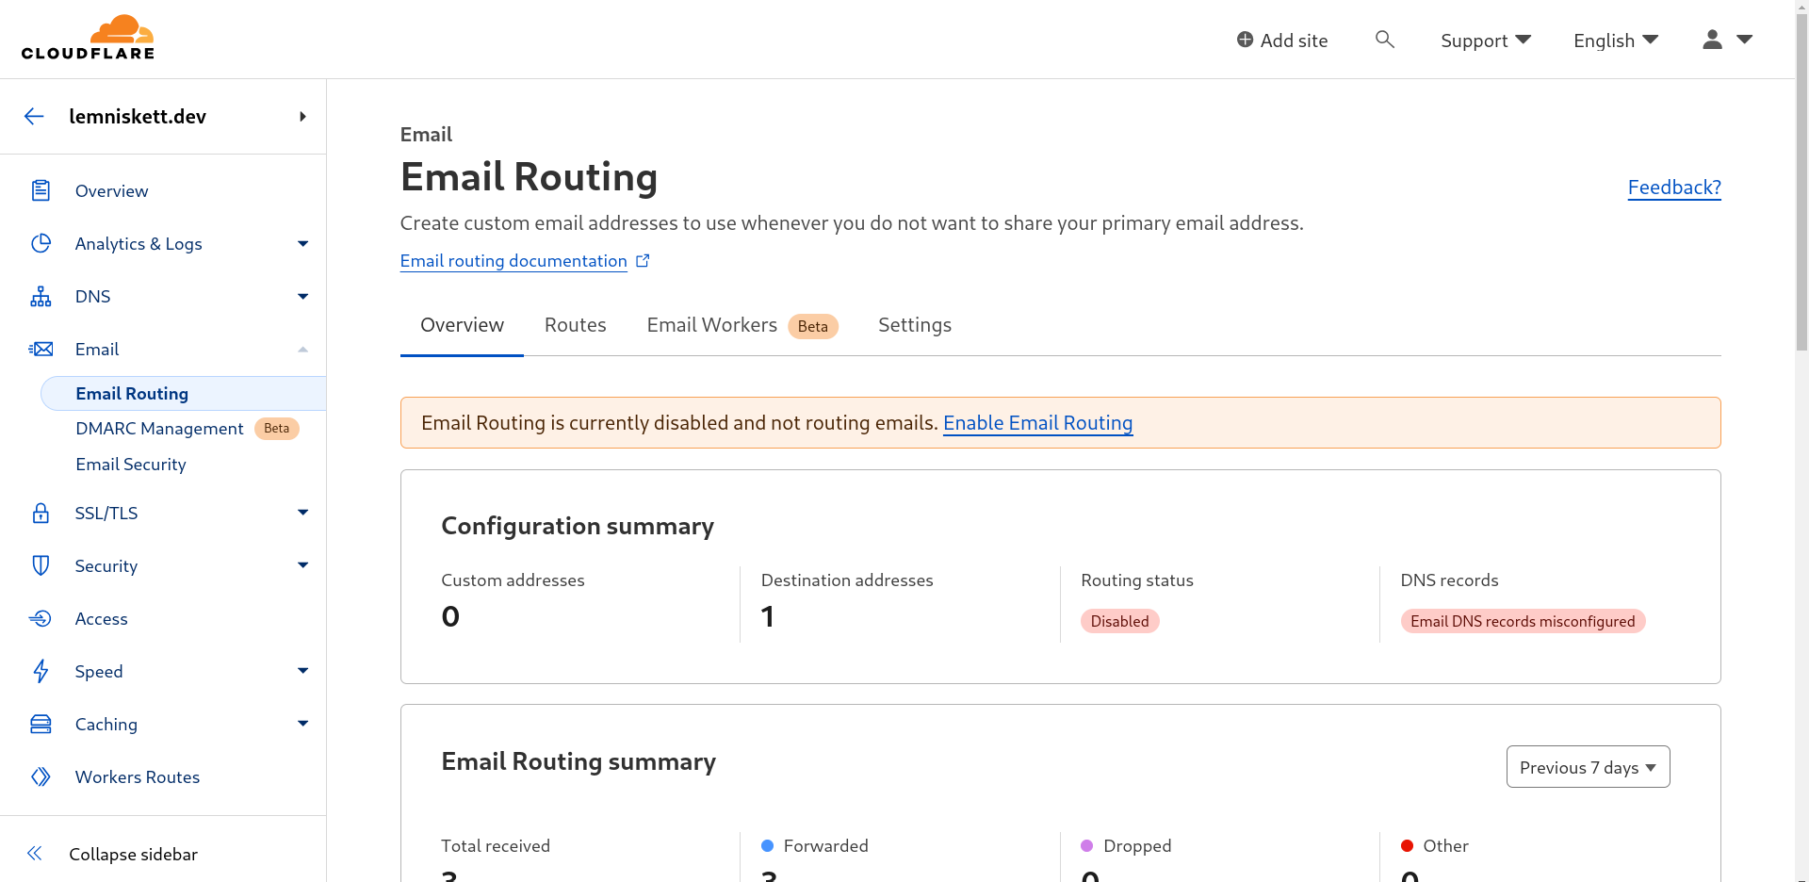This screenshot has height=882, width=1809.
Task: Click the Destination addresses count 1
Action: pos(768,616)
